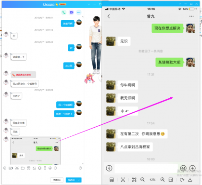Click the circled plus icon in phone screenshot
Viewport: 202px width, 185px height.
(x=192, y=168)
